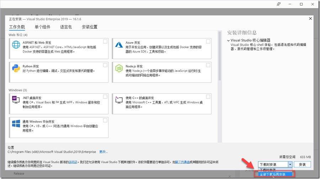Screen dimensions: 320x179
Task: Switch to the 安装位置 tab
Action: [x=89, y=27]
